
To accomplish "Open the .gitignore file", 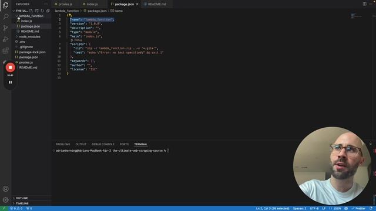I will click(26, 47).
